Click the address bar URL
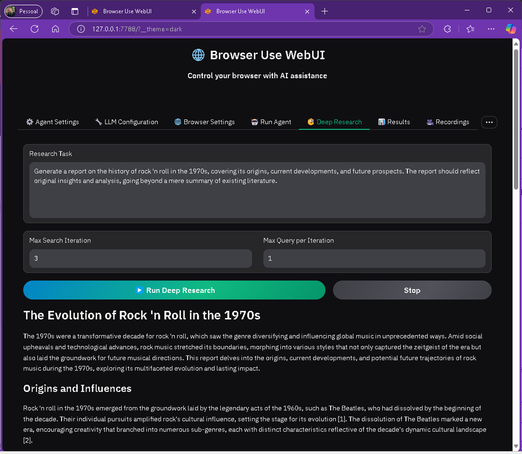The width and height of the screenshot is (522, 454). click(x=137, y=29)
